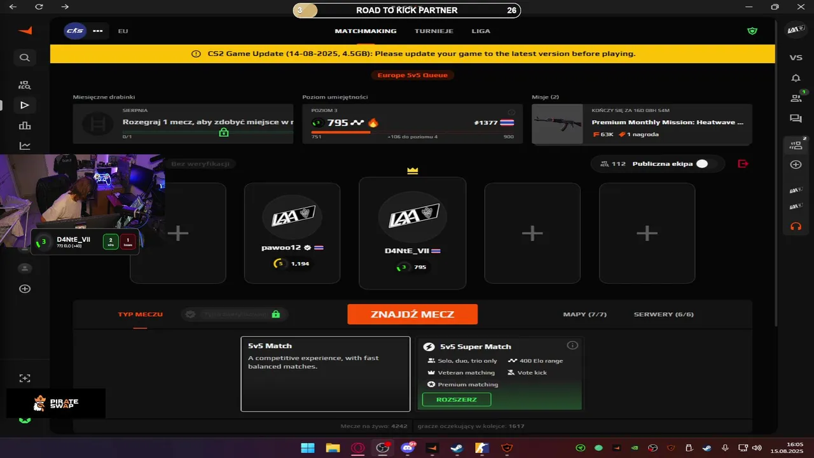Screen dimensions: 814x458
Task: Select the Play triangle icon in sidebar
Action: (25, 105)
